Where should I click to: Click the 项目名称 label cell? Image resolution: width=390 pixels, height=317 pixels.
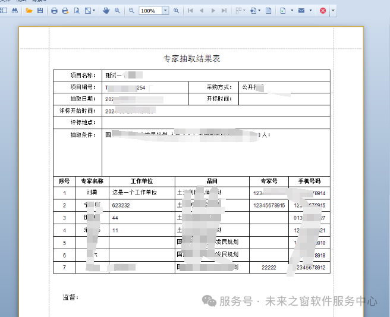(x=78, y=76)
